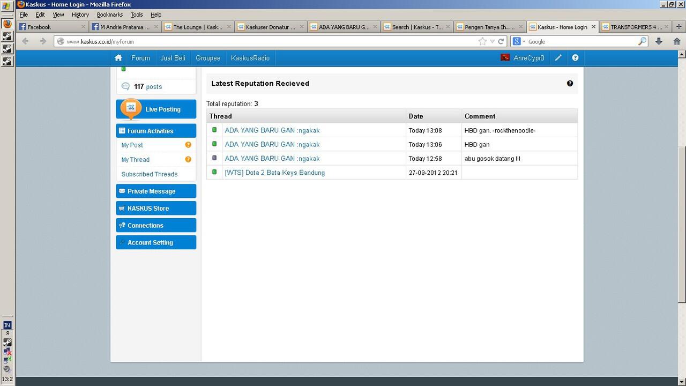Open a new tab with plus button
This screenshot has width=686, height=386.
coord(678,27)
